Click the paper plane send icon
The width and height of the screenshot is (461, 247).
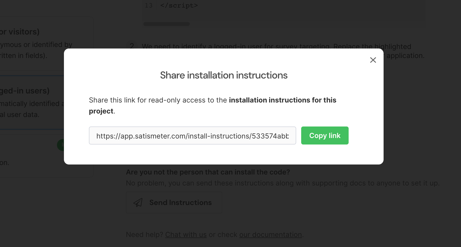click(138, 202)
